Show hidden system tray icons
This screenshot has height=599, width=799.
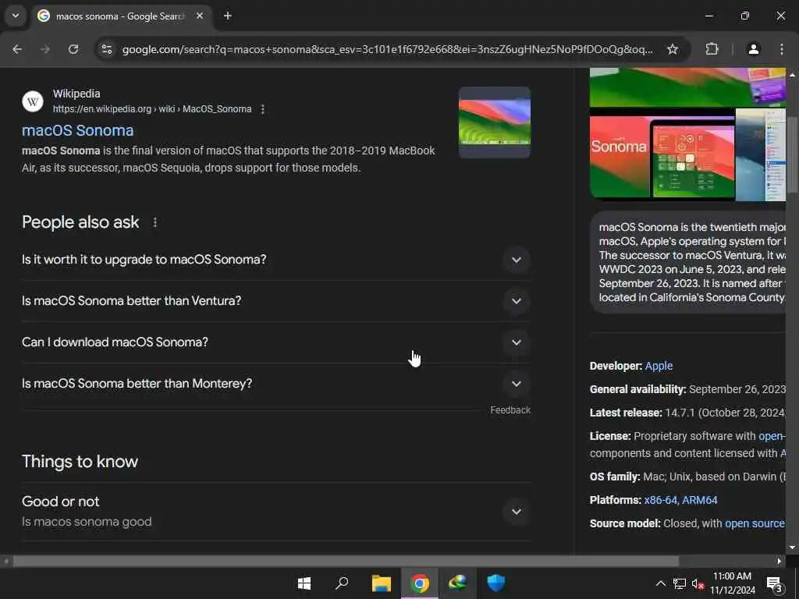pyautogui.click(x=660, y=583)
